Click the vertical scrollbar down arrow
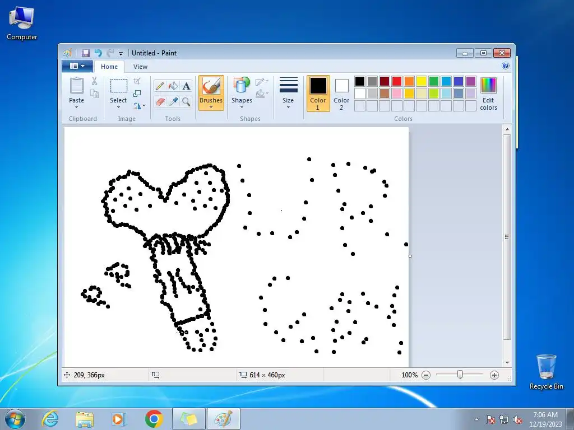The width and height of the screenshot is (574, 430). pos(507,363)
